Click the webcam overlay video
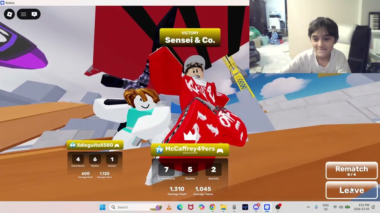380x213 pixels. click(x=315, y=36)
